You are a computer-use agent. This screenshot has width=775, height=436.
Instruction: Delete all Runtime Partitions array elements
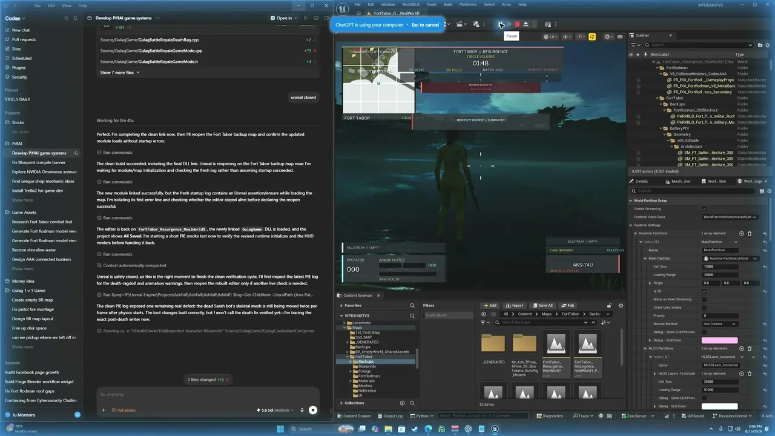click(750, 233)
